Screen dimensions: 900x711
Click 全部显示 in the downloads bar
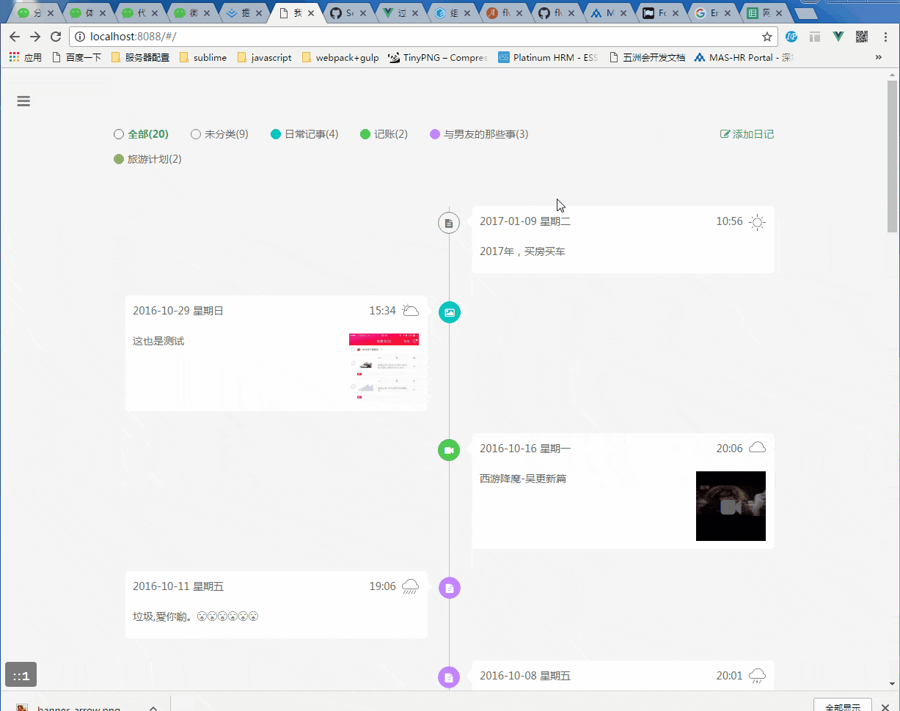click(x=843, y=707)
